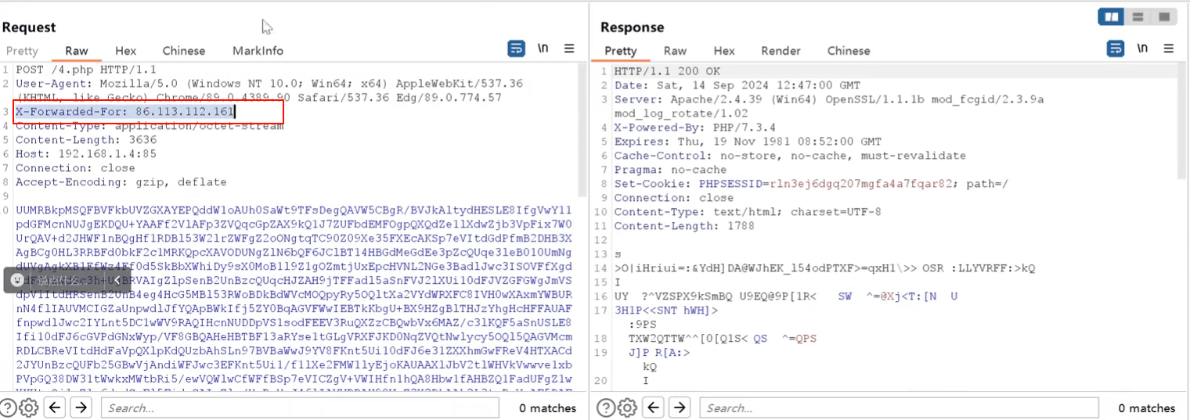1190x420 pixels.
Task: Click the 'X-Powered-By: PHP/7.3.4' header
Action: click(695, 127)
